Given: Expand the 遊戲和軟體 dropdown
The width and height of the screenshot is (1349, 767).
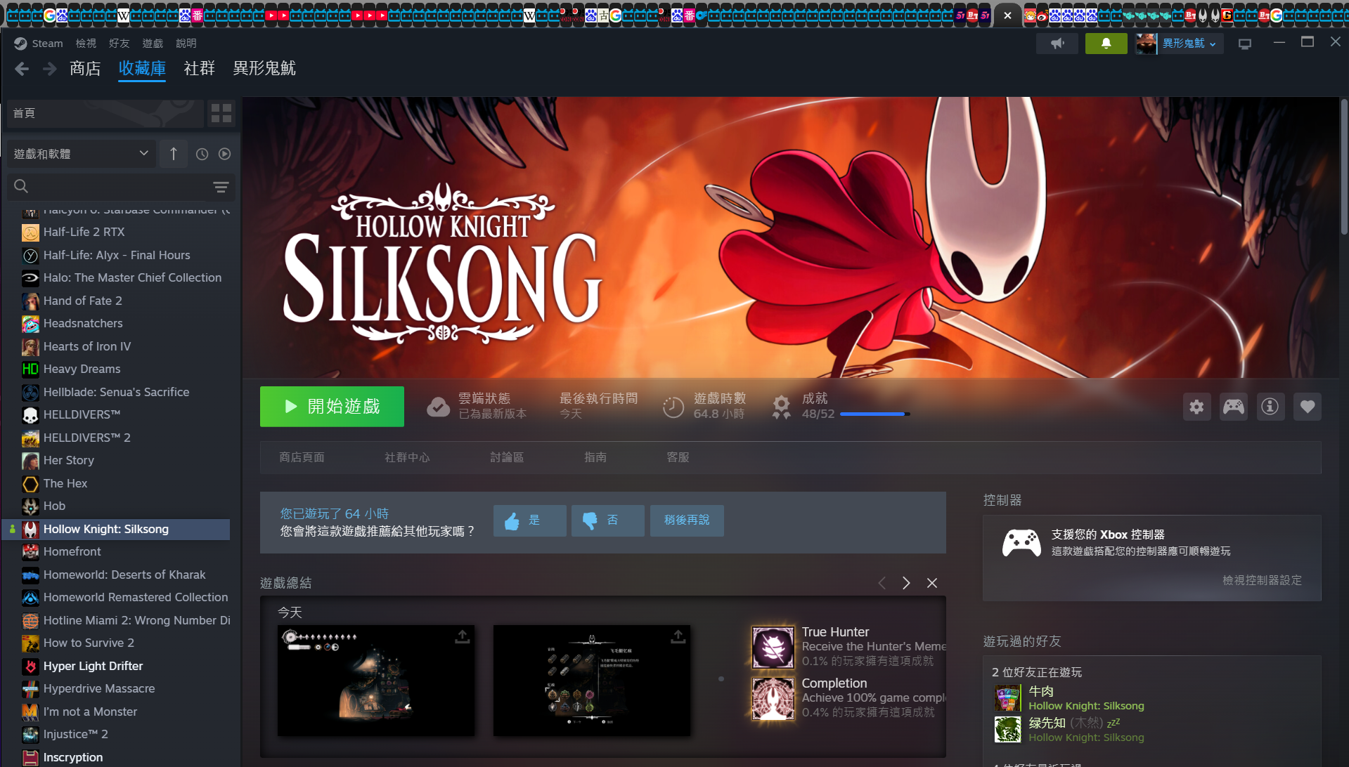Looking at the screenshot, I should [81, 154].
